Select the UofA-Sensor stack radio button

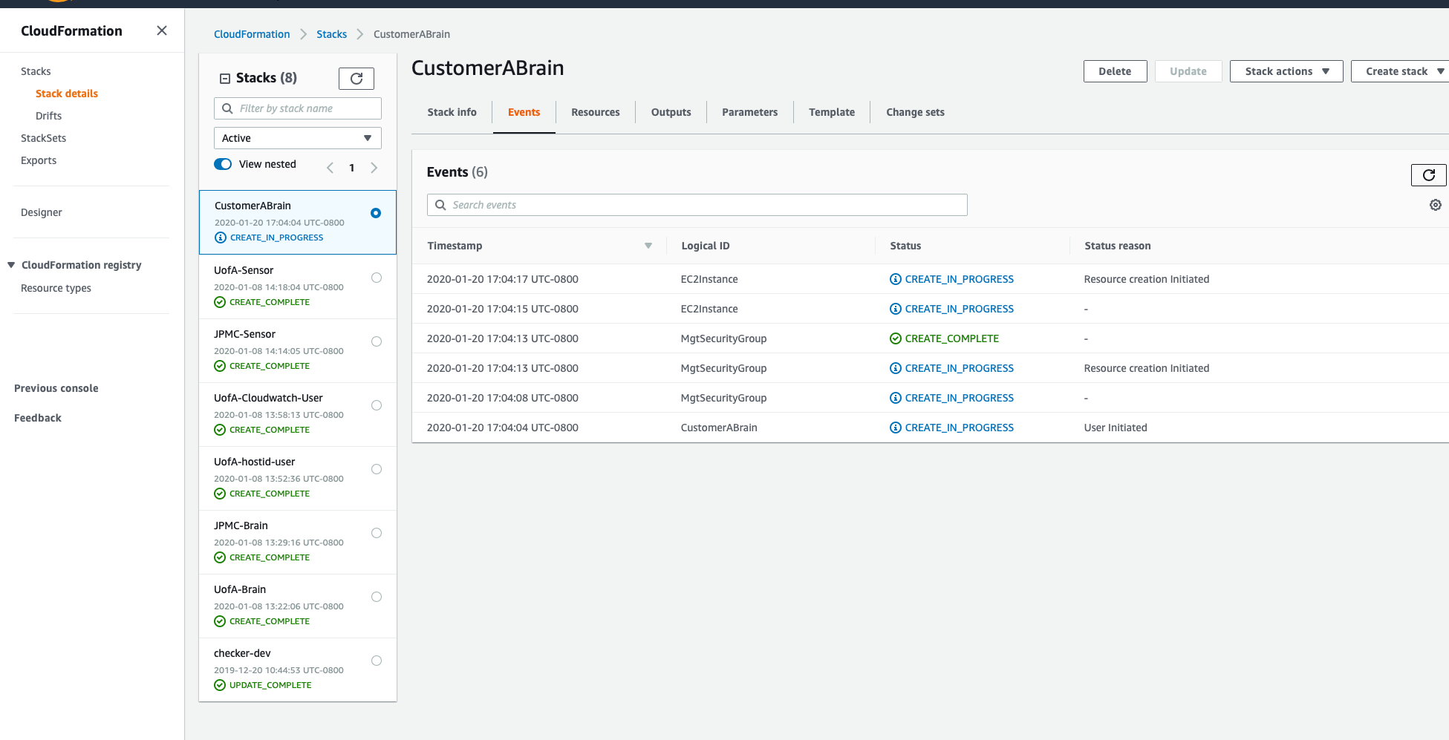click(x=377, y=278)
